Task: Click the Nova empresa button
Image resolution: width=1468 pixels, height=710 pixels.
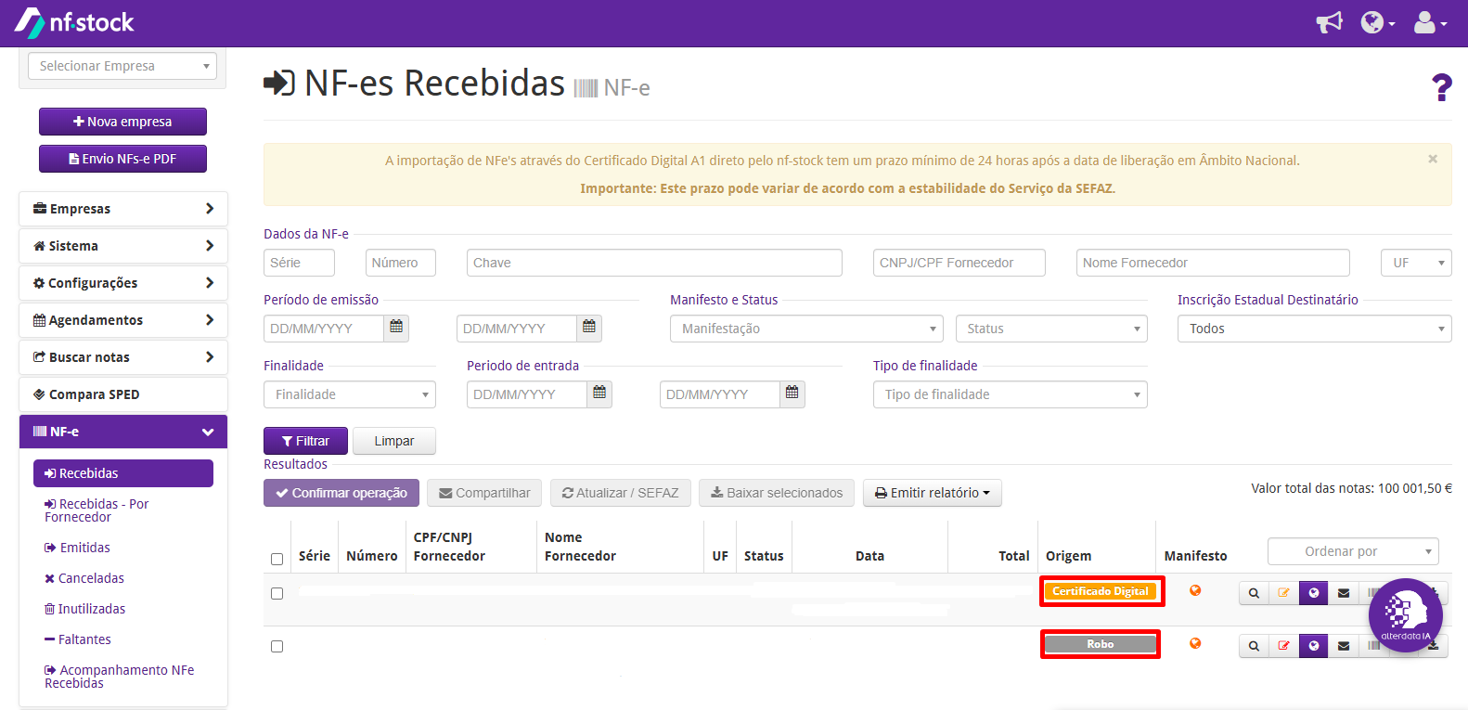Action: coord(122,122)
